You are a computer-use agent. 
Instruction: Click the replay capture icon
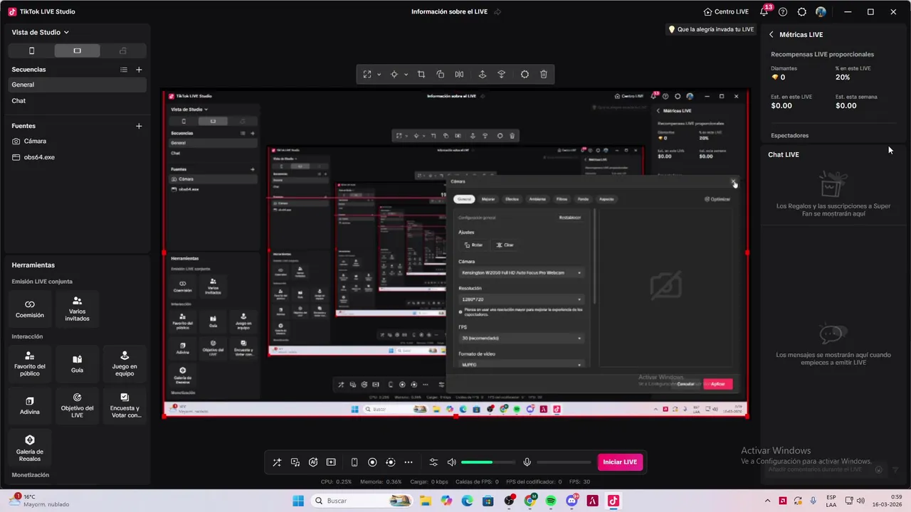pos(390,462)
